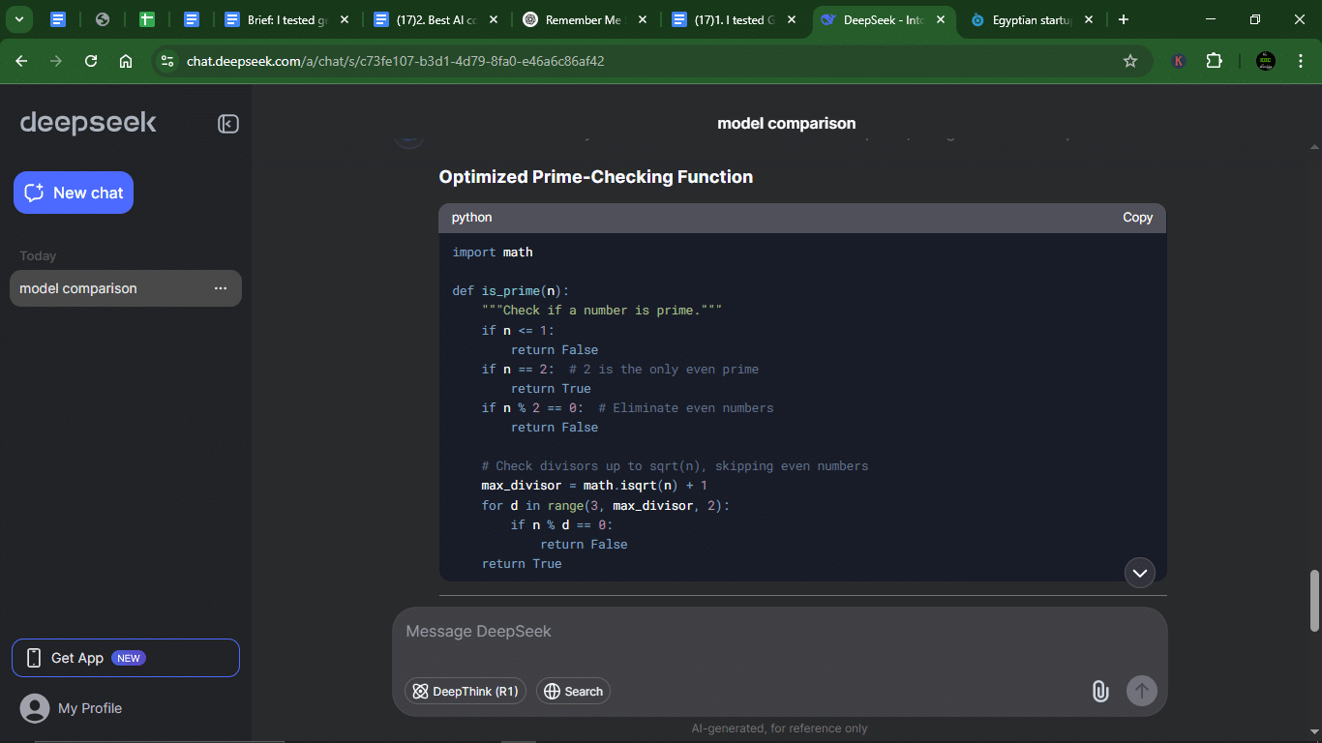
Task: Open the Chrome three-dot menu
Action: [x=1299, y=61]
